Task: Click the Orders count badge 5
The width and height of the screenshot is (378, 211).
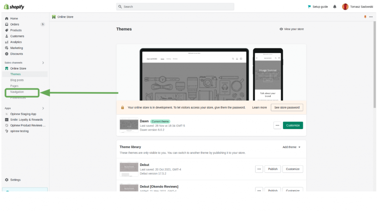Action: [43, 24]
